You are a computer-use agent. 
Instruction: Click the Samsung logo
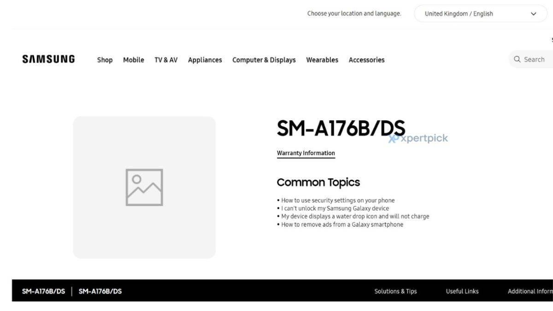point(48,59)
